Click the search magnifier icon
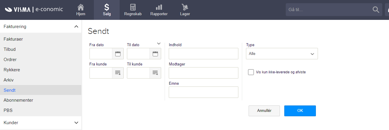 point(376,10)
